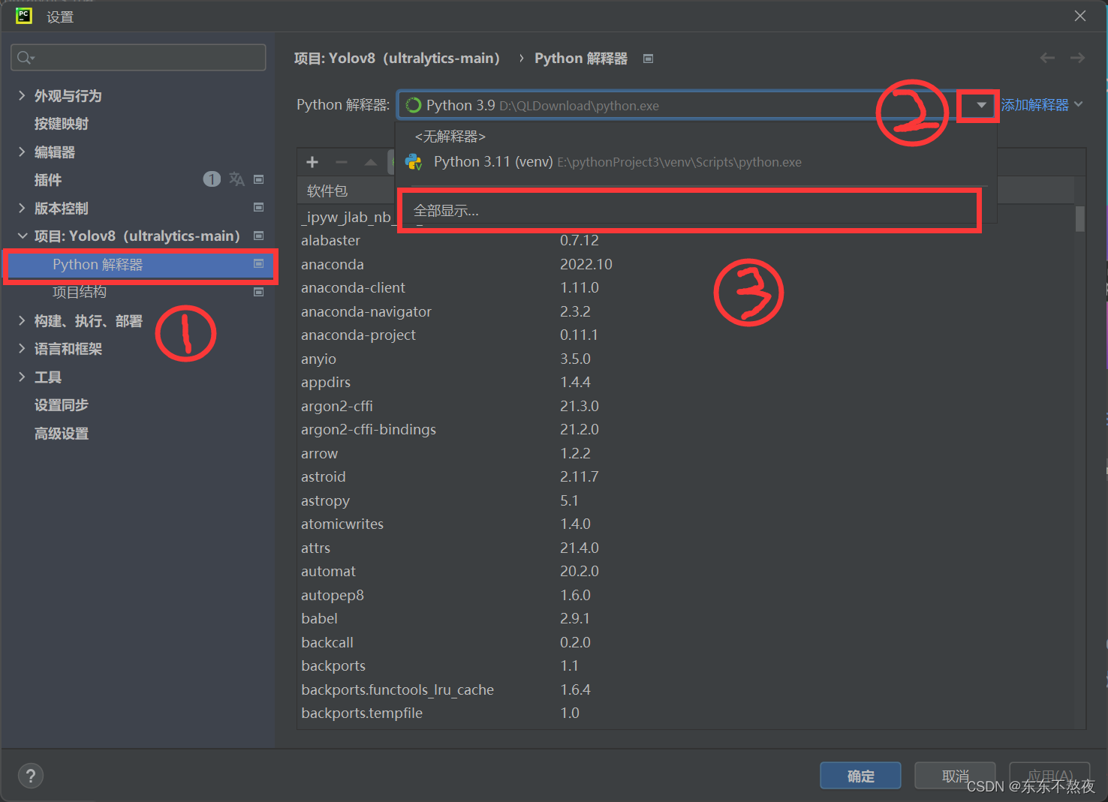Select the backports.tempfile package row
The image size is (1108, 802).
coord(686,713)
